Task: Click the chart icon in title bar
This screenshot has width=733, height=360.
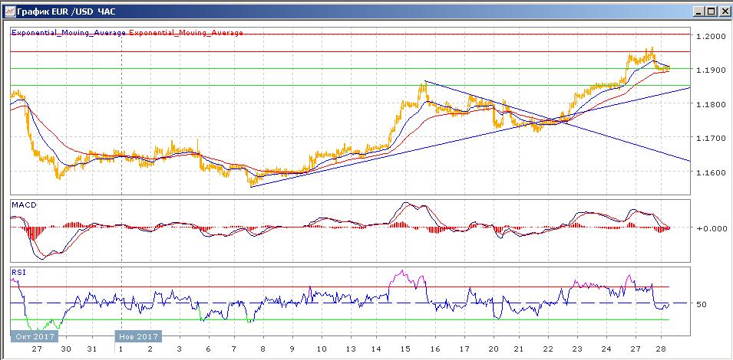Action: 8,11
